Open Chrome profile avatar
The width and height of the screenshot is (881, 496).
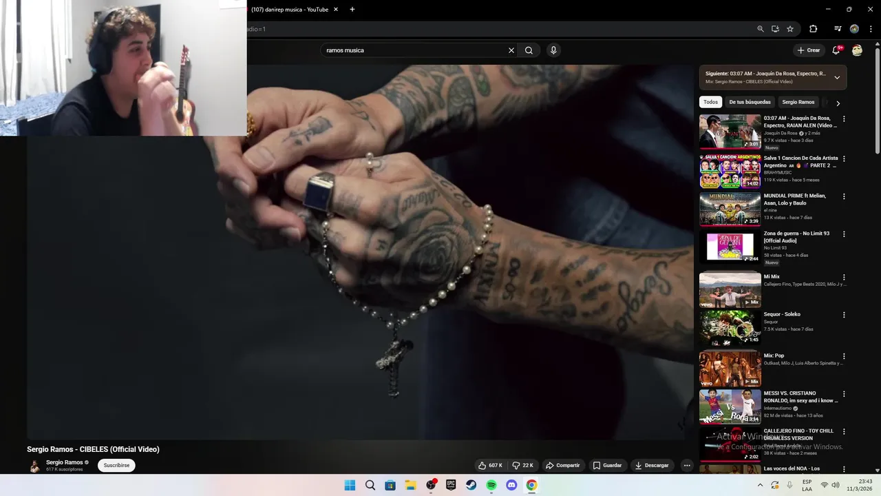854,29
